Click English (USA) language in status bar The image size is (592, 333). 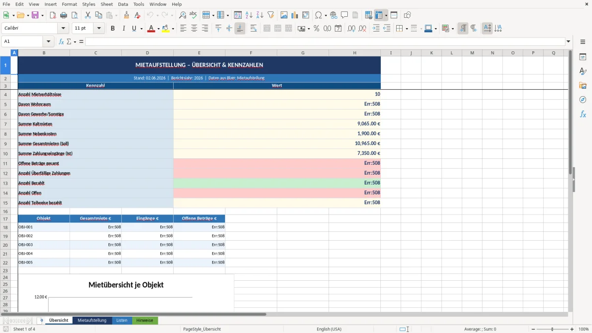(329, 329)
